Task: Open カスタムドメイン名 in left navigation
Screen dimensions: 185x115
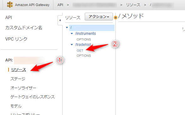Action: [x=24, y=28]
